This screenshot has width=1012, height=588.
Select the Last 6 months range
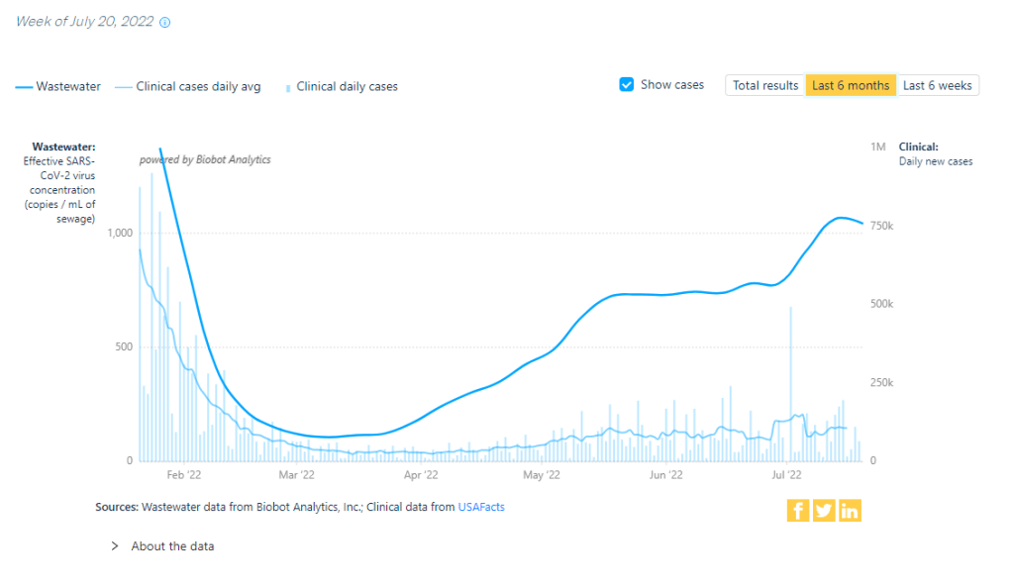point(851,86)
